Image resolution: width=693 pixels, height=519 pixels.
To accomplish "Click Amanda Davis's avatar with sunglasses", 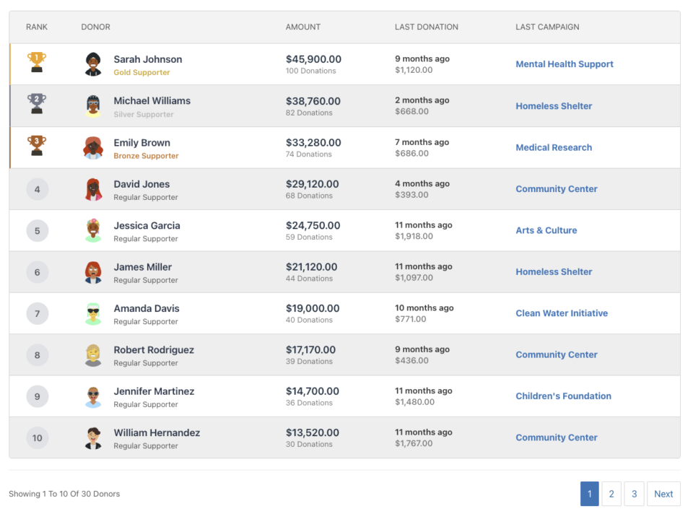I will coord(93,313).
